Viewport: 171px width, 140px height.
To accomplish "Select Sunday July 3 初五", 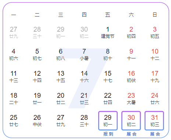I will [x=155, y=33].
